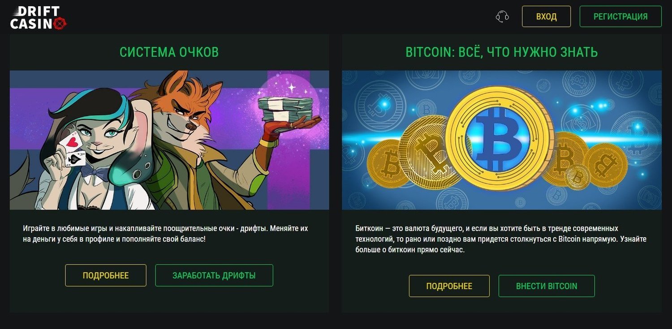This screenshot has width=672, height=329.
Task: Open the РЕГИСТРАЦИЯ sign-up button
Action: tap(620, 17)
